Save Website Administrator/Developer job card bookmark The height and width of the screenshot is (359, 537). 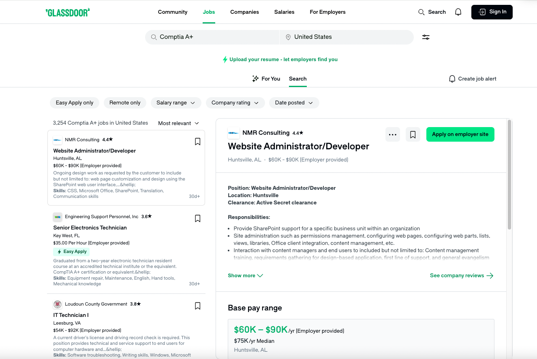(x=198, y=142)
